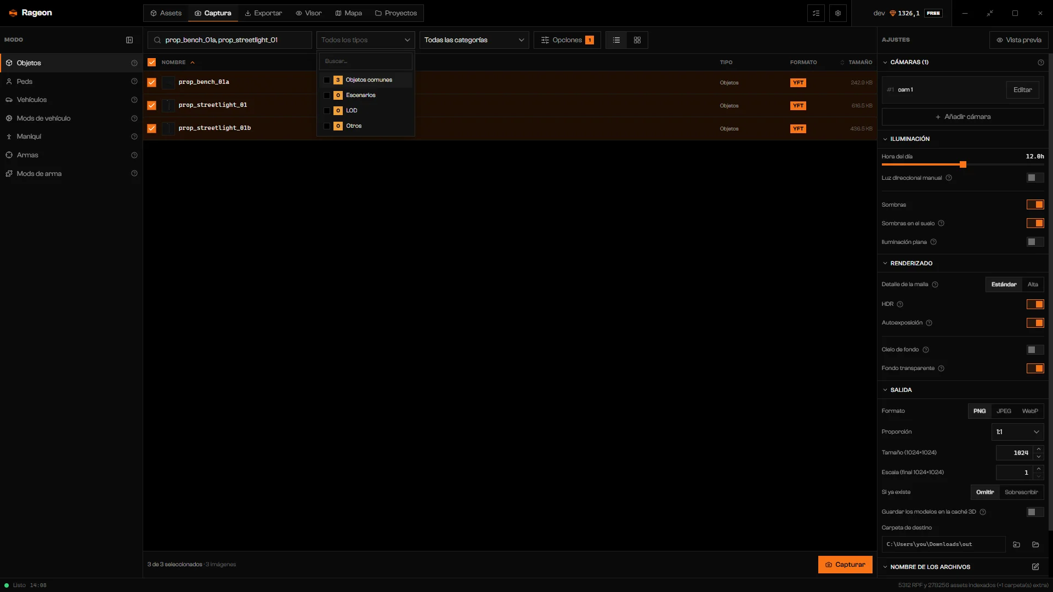
Task: Switch to the Proyectos tab
Action: click(x=396, y=13)
